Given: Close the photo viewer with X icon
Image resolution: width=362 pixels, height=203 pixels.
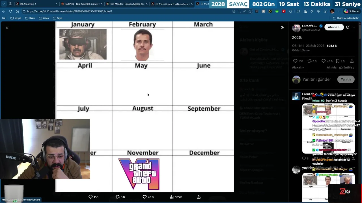Looking at the screenshot, I should 7,28.
